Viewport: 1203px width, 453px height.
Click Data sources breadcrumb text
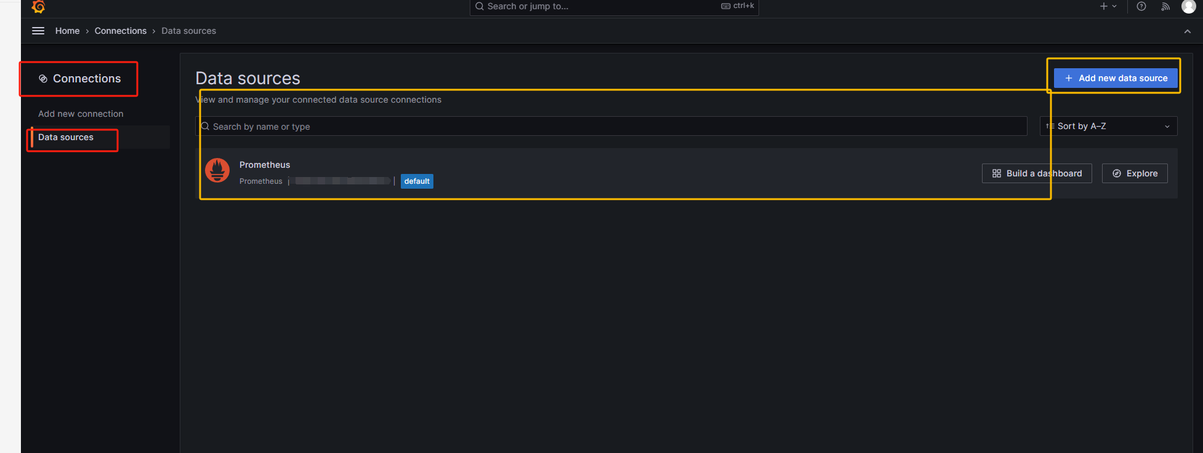[x=189, y=31]
